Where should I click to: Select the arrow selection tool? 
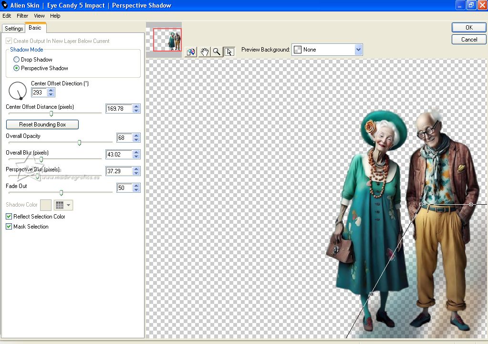pos(229,52)
